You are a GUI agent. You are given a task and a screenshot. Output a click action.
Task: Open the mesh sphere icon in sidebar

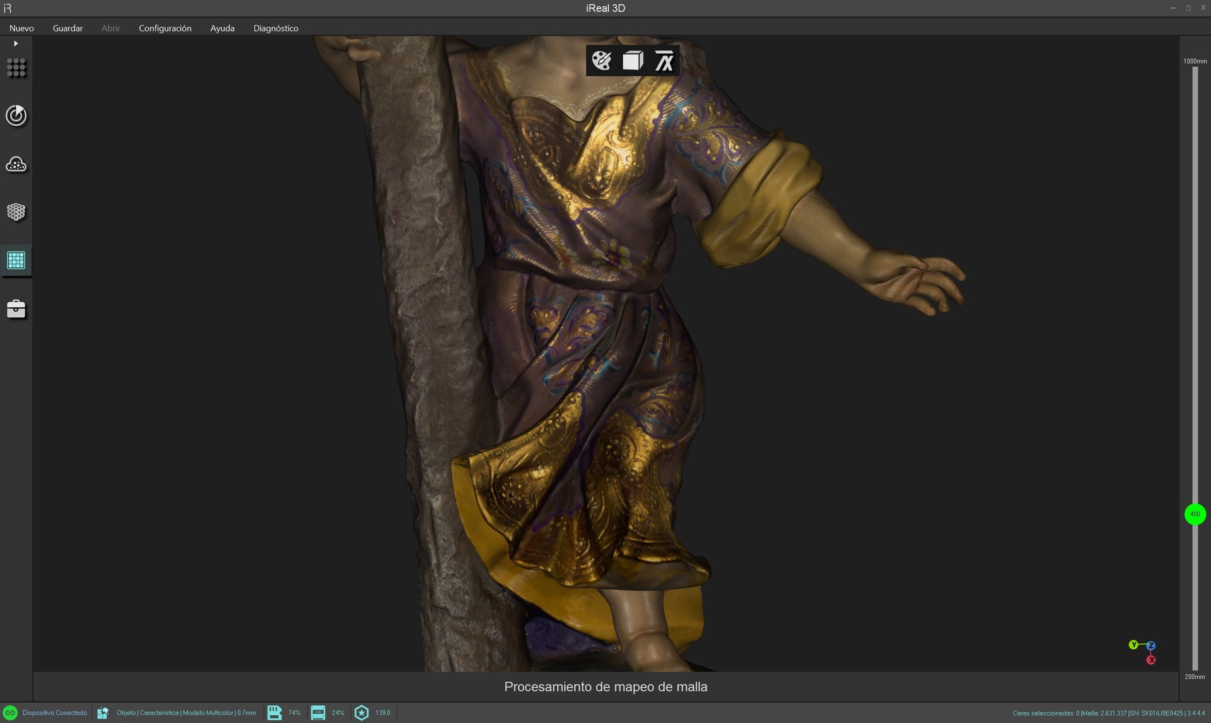coord(16,212)
